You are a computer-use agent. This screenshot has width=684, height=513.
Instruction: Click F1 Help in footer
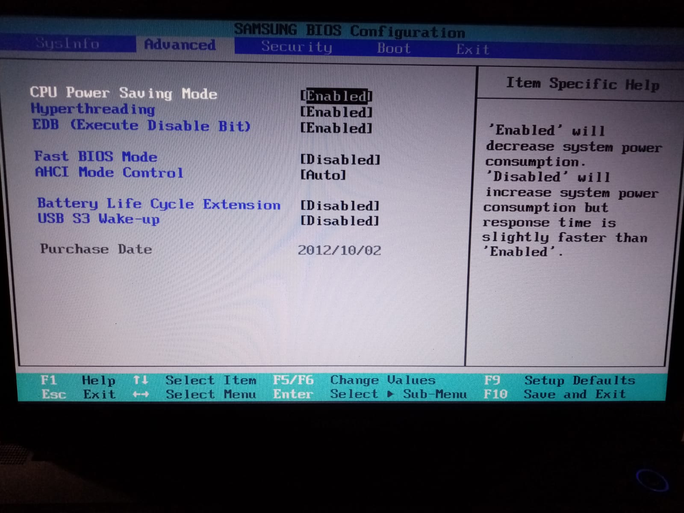point(77,380)
